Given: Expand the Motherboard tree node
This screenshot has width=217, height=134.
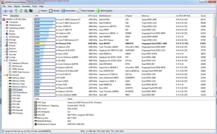Looking at the screenshot, I should [4, 25].
